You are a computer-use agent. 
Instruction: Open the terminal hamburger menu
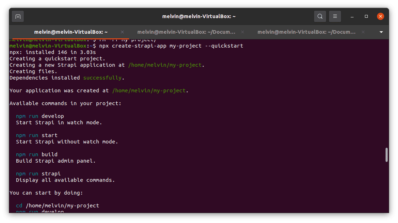[335, 16]
